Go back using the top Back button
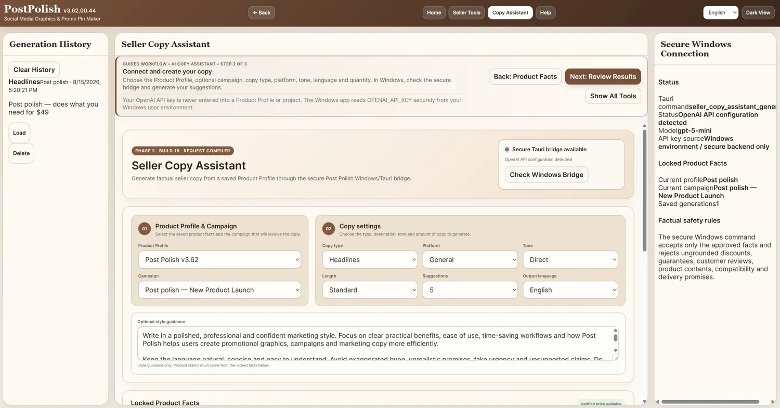Image resolution: width=780 pixels, height=408 pixels. point(262,12)
